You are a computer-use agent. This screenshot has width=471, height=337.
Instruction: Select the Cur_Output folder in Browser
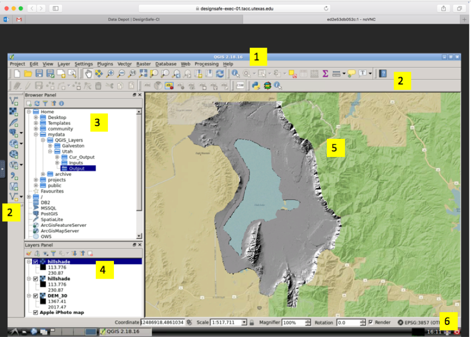pos(81,157)
